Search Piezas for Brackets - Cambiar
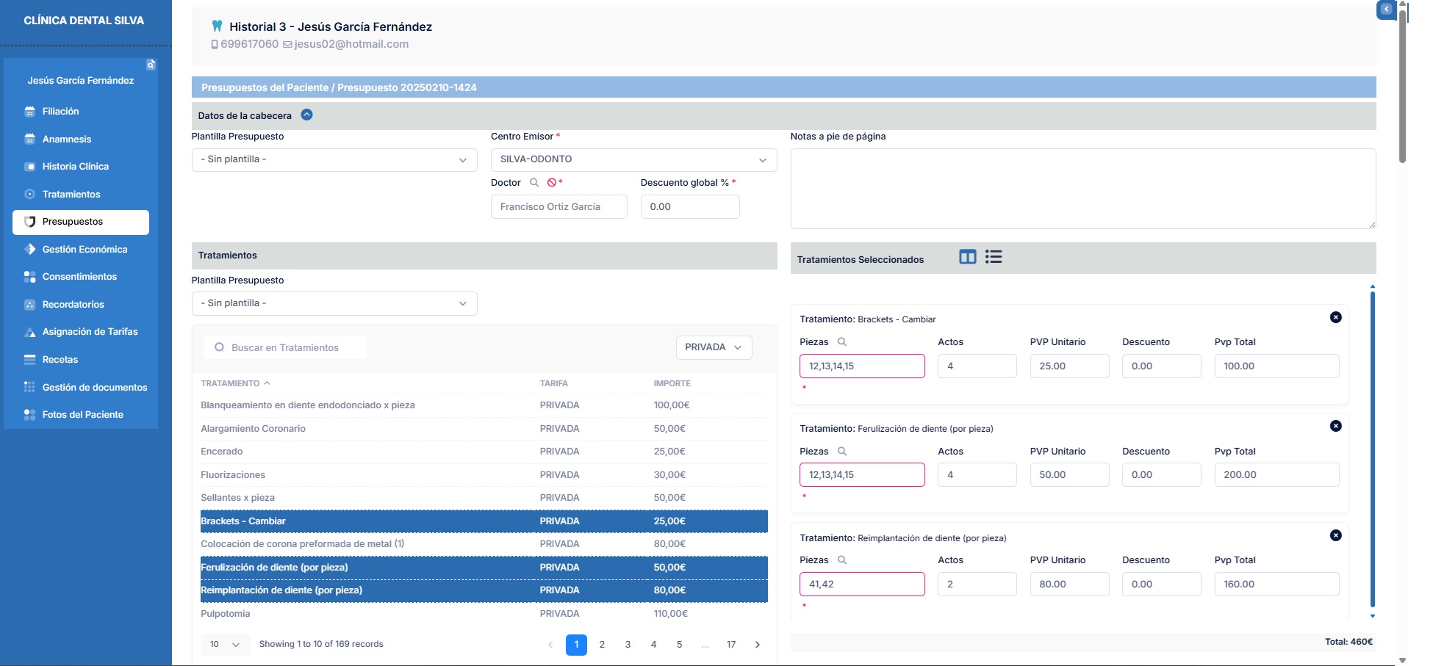Viewport: 1455px width, 666px height. [842, 342]
